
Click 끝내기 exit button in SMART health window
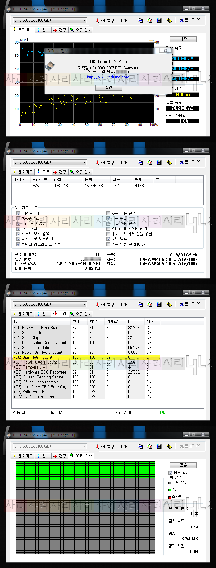(190, 304)
